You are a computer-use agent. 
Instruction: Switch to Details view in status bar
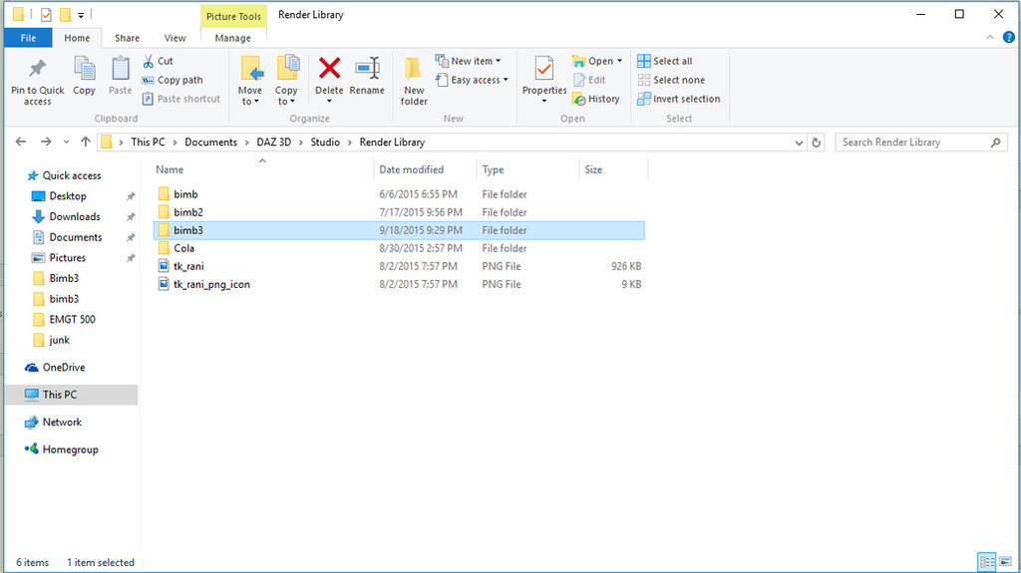tap(987, 561)
